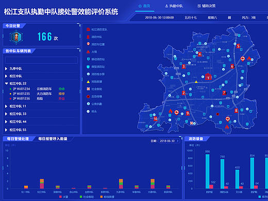Toggle the 消防栓水源 legend icon
Image resolution: width=268 pixels, height=201 pixels.
[x=88, y=74]
